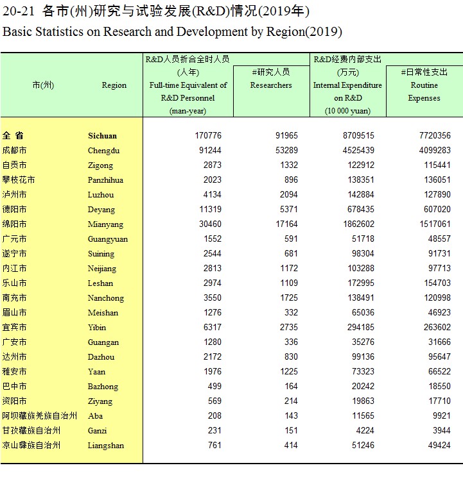Select Chengdu's researchers value 53289
The width and height of the screenshot is (463, 486).
(286, 151)
